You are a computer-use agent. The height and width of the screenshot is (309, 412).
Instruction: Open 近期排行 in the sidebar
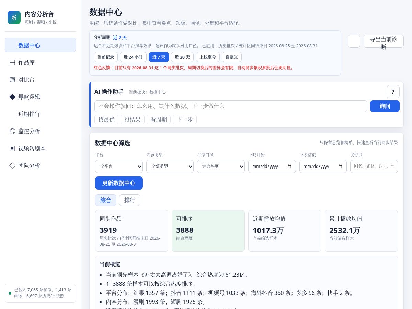tap(40, 114)
